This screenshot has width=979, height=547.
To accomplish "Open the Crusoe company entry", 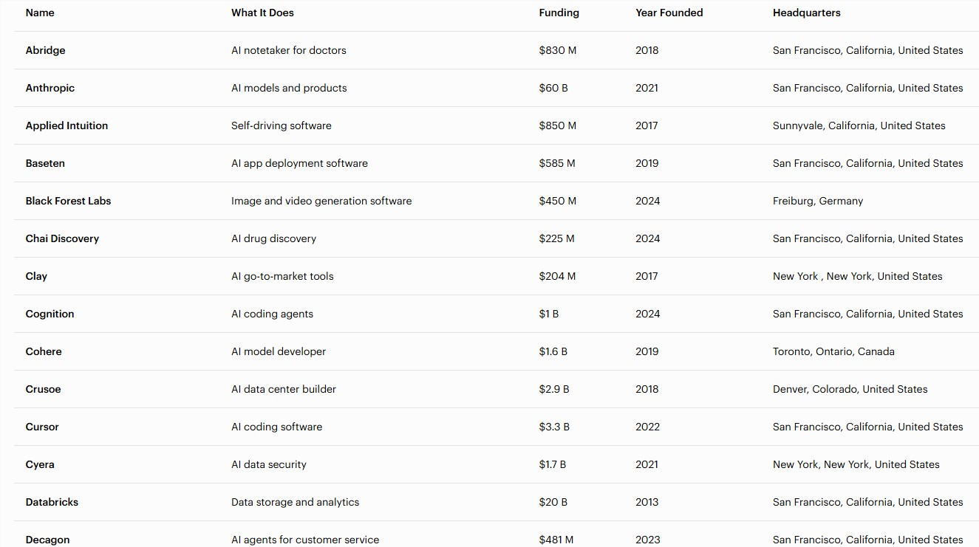I will coord(43,389).
